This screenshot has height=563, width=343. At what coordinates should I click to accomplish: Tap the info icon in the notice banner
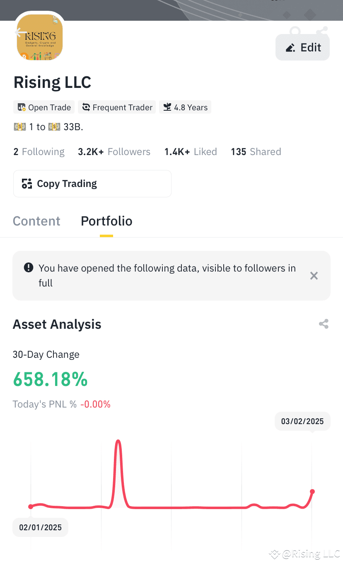29,267
